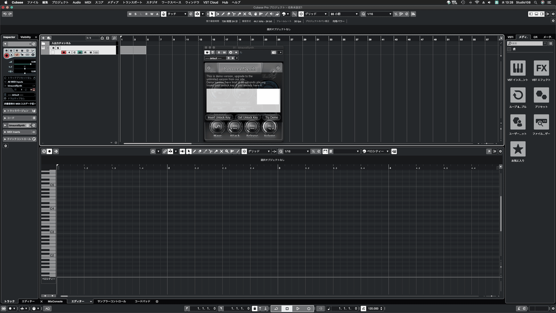
Task: Click Record in transport bar
Action: click(x=309, y=308)
